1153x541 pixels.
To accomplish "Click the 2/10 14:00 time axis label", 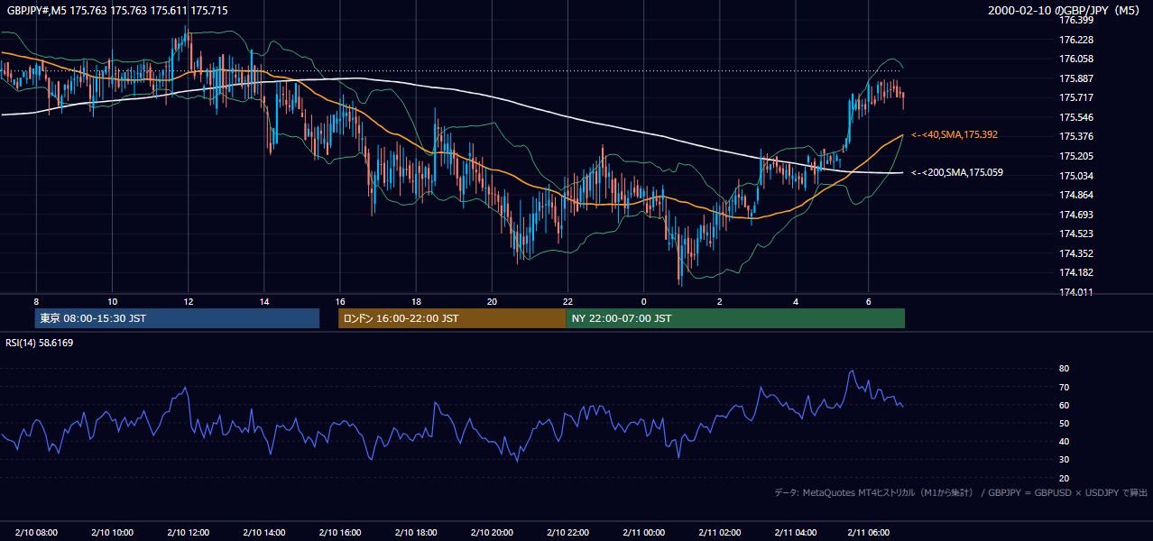I will point(264,532).
